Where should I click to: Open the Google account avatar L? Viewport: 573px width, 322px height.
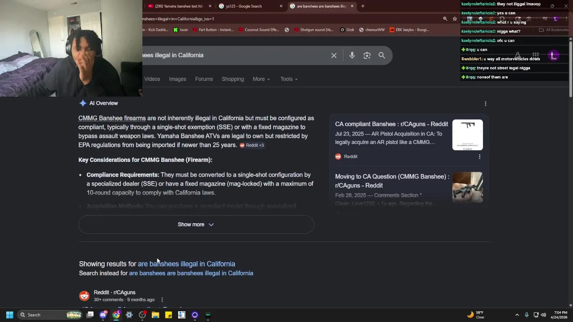click(554, 55)
